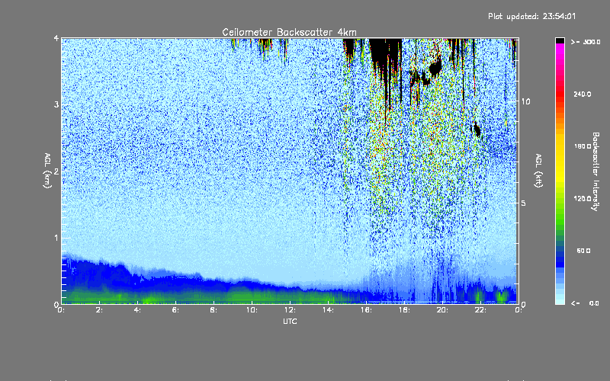Click the "10" kft tick label

525,101
